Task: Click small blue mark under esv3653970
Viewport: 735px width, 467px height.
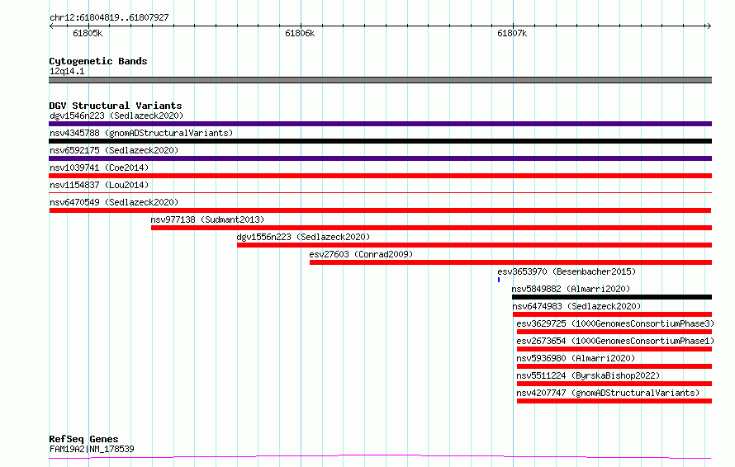Action: pos(499,280)
